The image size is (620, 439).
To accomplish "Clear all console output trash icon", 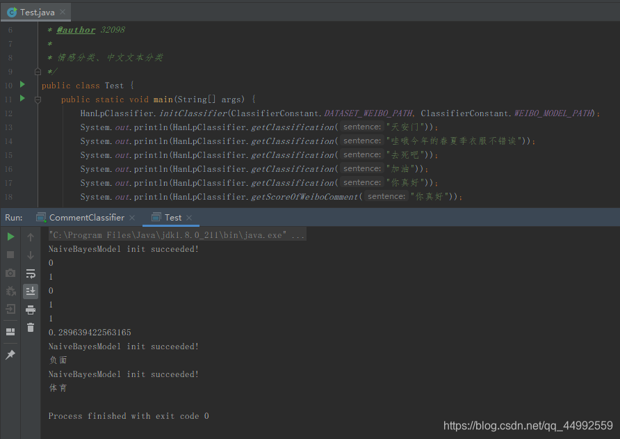I will [31, 328].
